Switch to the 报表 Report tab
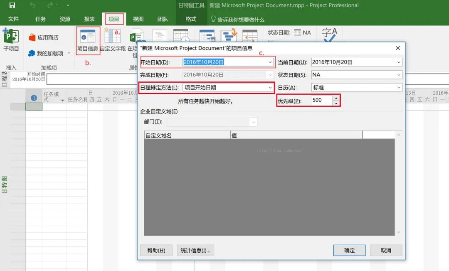The width and height of the screenshot is (449, 271). (89, 19)
